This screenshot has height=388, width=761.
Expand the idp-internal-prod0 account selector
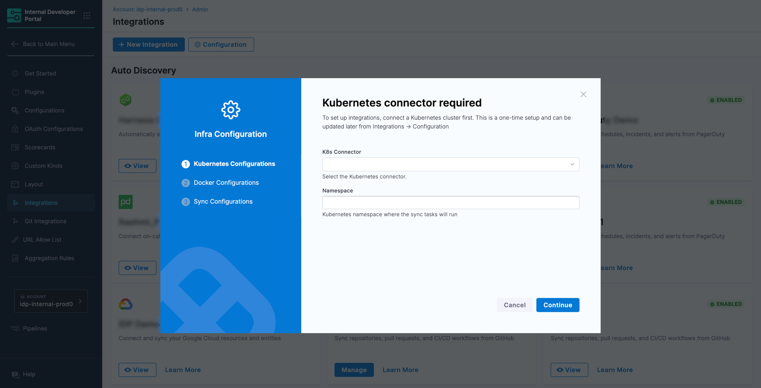point(51,301)
